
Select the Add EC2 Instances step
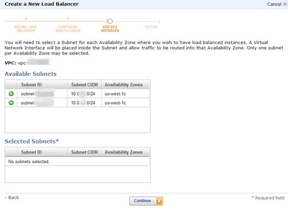point(110,29)
